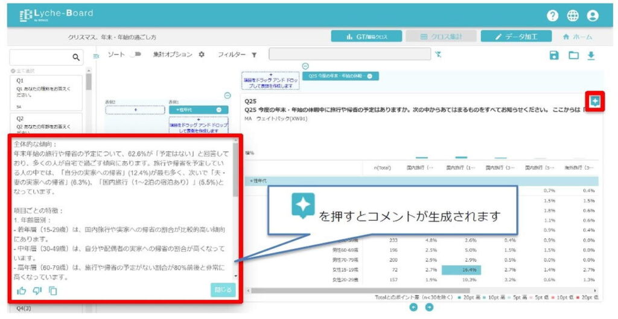Give thumbs down to generated comment

(37, 291)
